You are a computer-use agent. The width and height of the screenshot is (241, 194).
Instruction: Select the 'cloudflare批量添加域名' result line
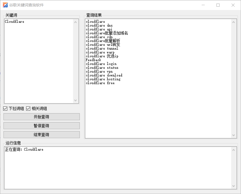tap(107, 33)
